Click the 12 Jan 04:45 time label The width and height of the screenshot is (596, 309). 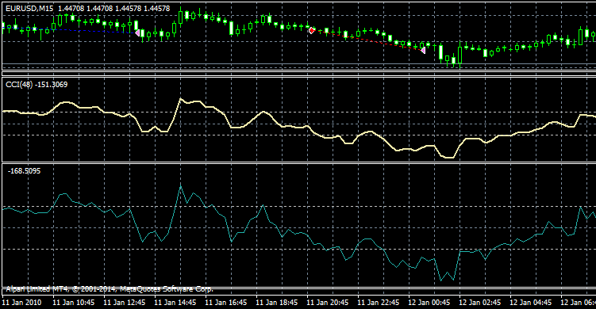pos(531,303)
